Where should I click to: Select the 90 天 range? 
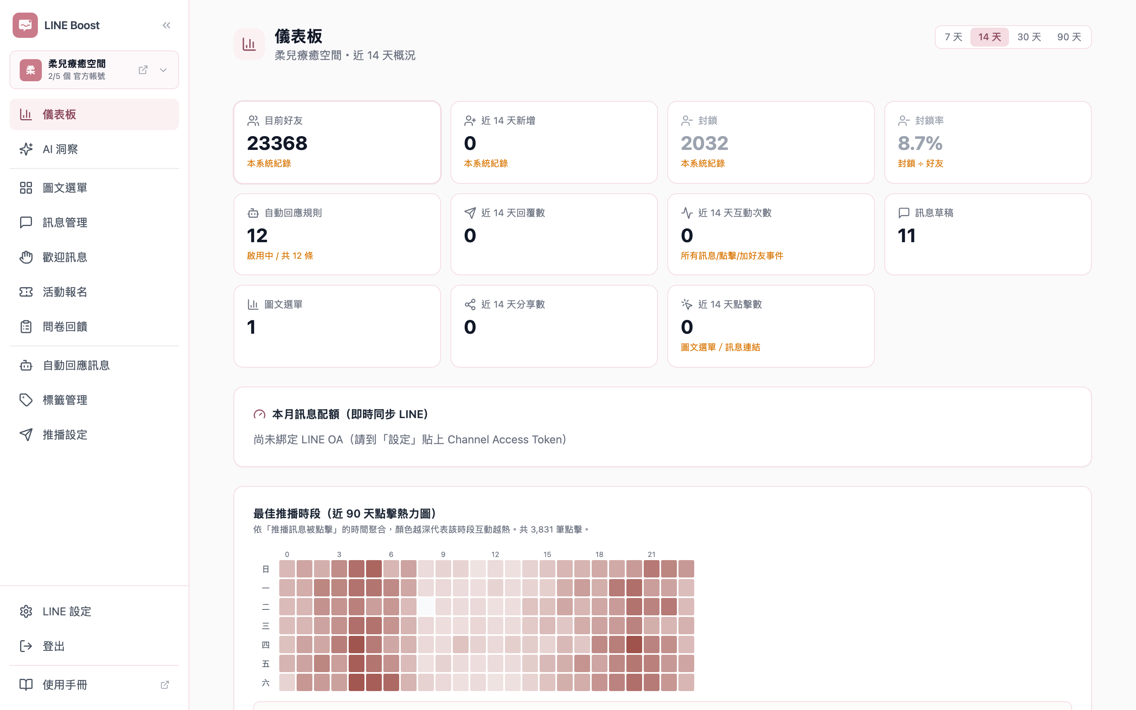pos(1069,37)
